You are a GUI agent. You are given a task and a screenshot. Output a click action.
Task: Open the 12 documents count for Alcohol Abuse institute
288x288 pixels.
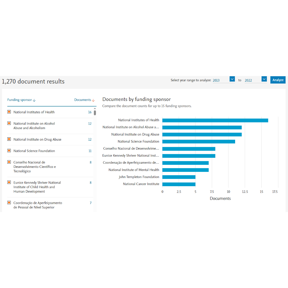click(90, 123)
